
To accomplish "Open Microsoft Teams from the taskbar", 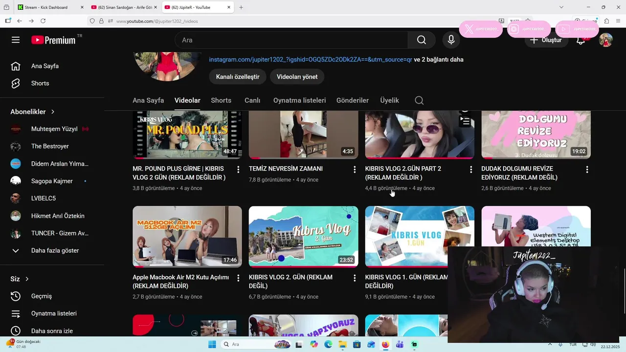I will pos(400,345).
